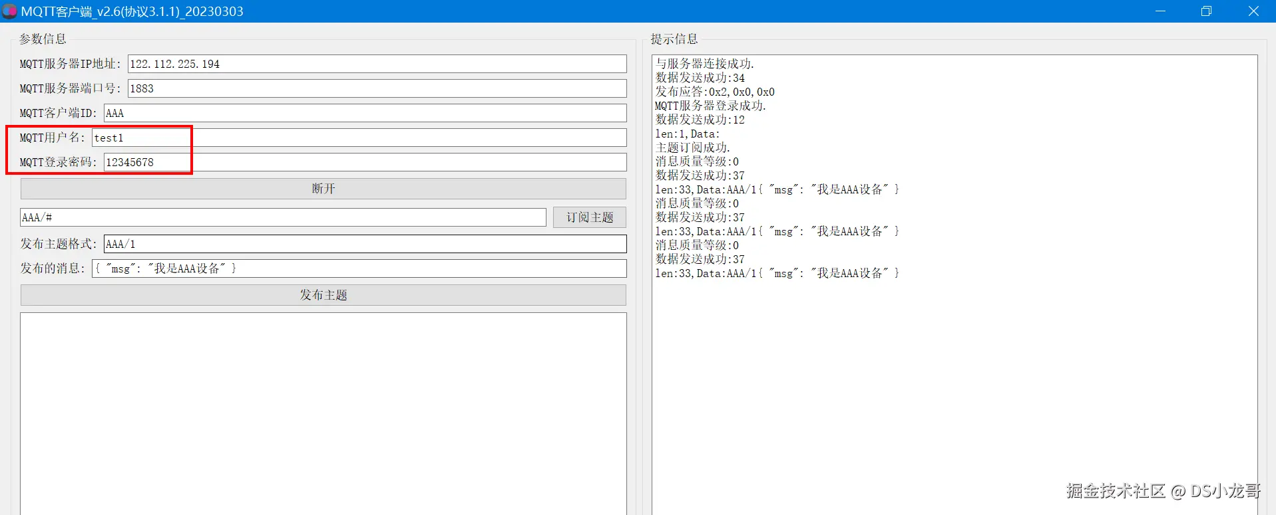Click log line 发布应答:0x2,0x0,0x0
The image size is (1276, 515).
715,92
